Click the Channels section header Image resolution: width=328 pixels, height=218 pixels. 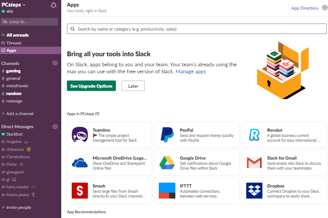(x=10, y=63)
